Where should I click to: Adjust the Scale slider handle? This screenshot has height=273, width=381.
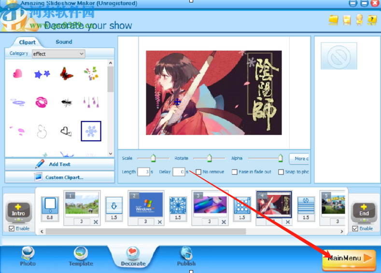153,158
